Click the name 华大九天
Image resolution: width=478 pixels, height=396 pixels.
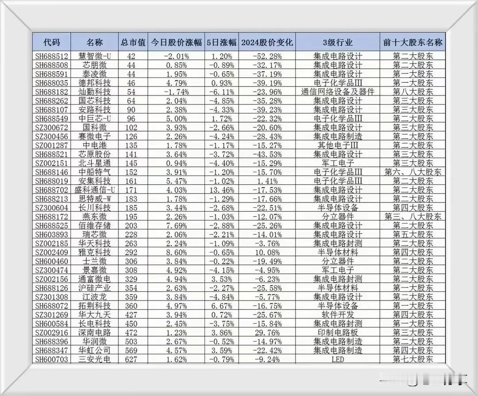tap(95, 315)
